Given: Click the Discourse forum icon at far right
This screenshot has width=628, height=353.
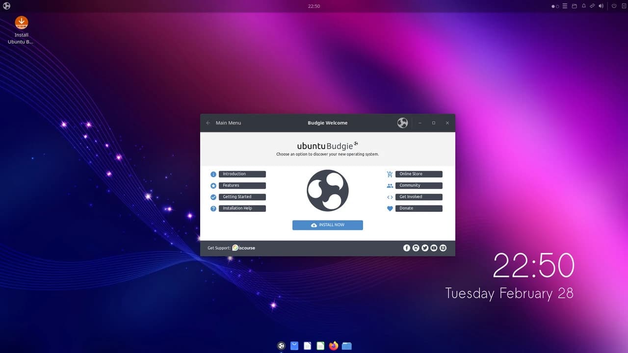Looking at the screenshot, I should (x=443, y=248).
